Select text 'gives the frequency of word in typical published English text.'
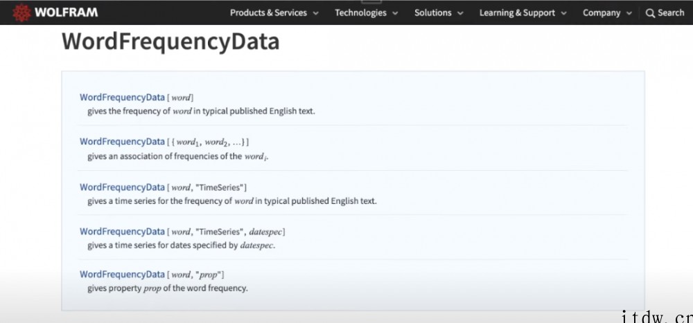Image resolution: width=693 pixels, height=323 pixels. (x=201, y=111)
